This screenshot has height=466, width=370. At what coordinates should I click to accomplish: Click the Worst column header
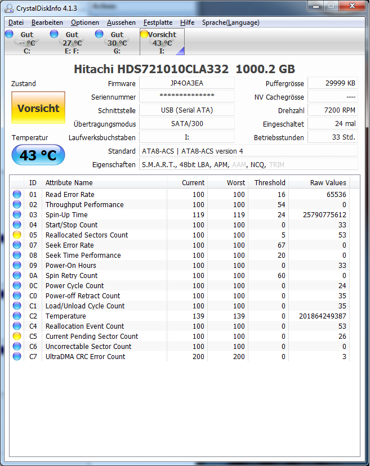pos(228,182)
